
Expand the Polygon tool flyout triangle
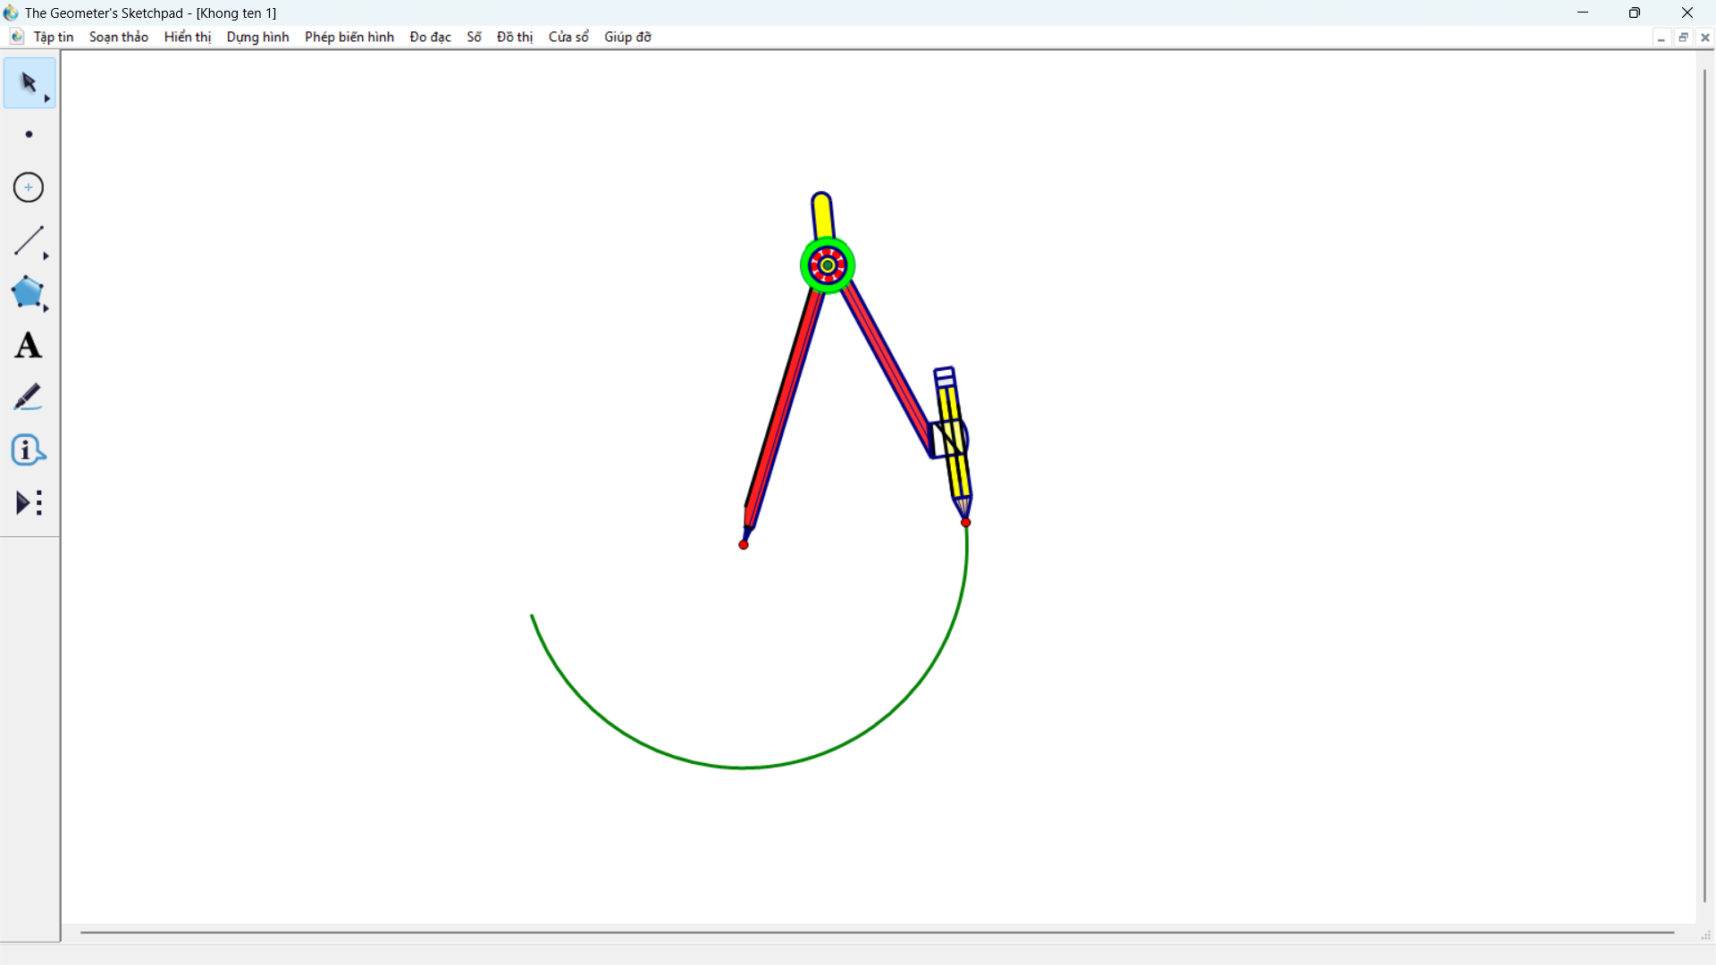46,308
